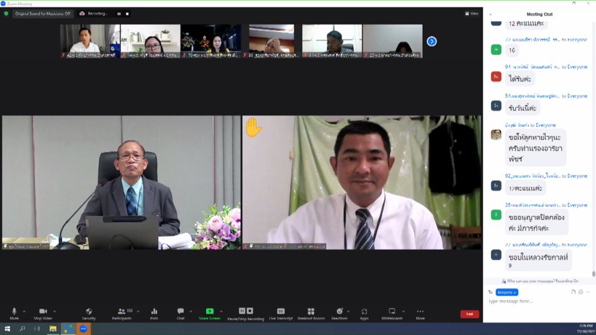Open Zoom Apps
596x335 pixels.
click(364, 314)
